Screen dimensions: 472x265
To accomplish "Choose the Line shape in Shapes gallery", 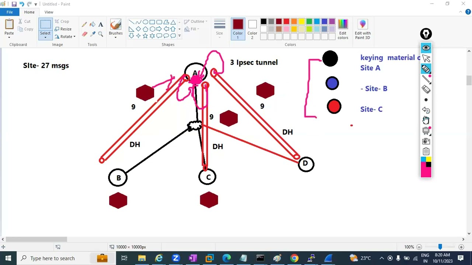I will click(x=131, y=22).
